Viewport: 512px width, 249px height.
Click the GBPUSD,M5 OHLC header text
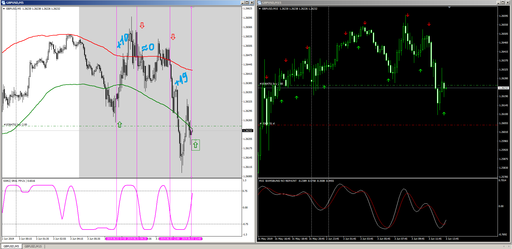click(33, 9)
